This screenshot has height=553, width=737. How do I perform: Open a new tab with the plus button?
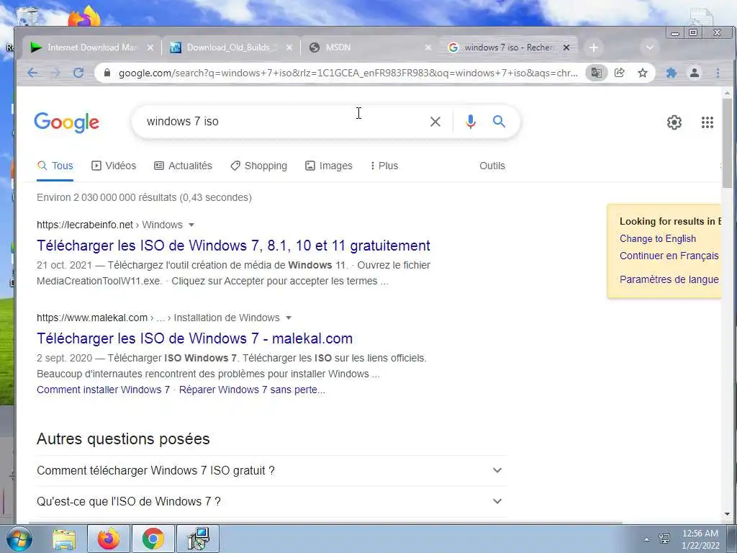593,48
